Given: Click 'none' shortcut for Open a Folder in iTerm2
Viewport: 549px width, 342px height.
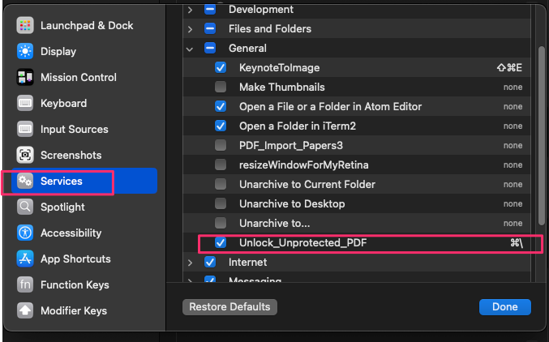Looking at the screenshot, I should pos(513,126).
